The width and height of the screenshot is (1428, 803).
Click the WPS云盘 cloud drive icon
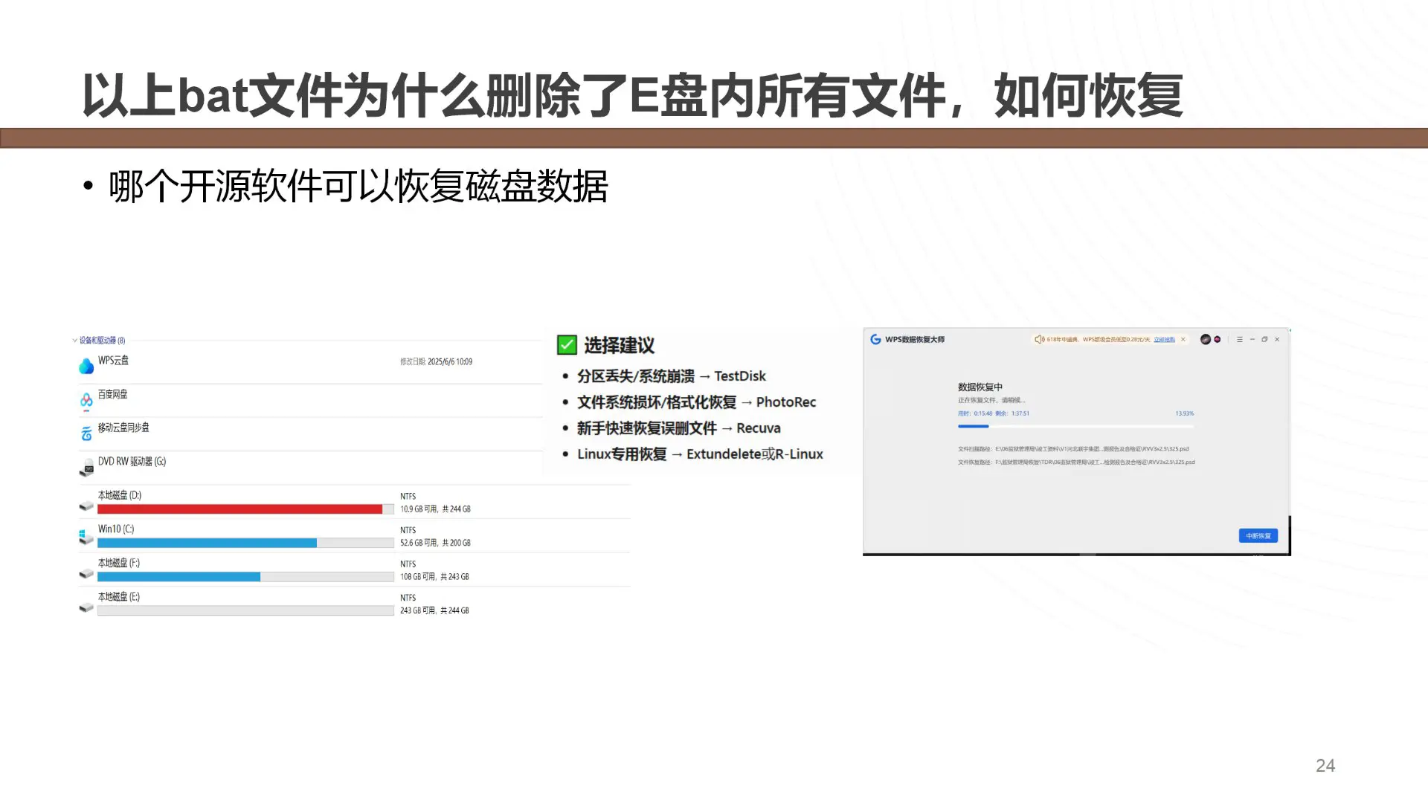click(x=86, y=366)
